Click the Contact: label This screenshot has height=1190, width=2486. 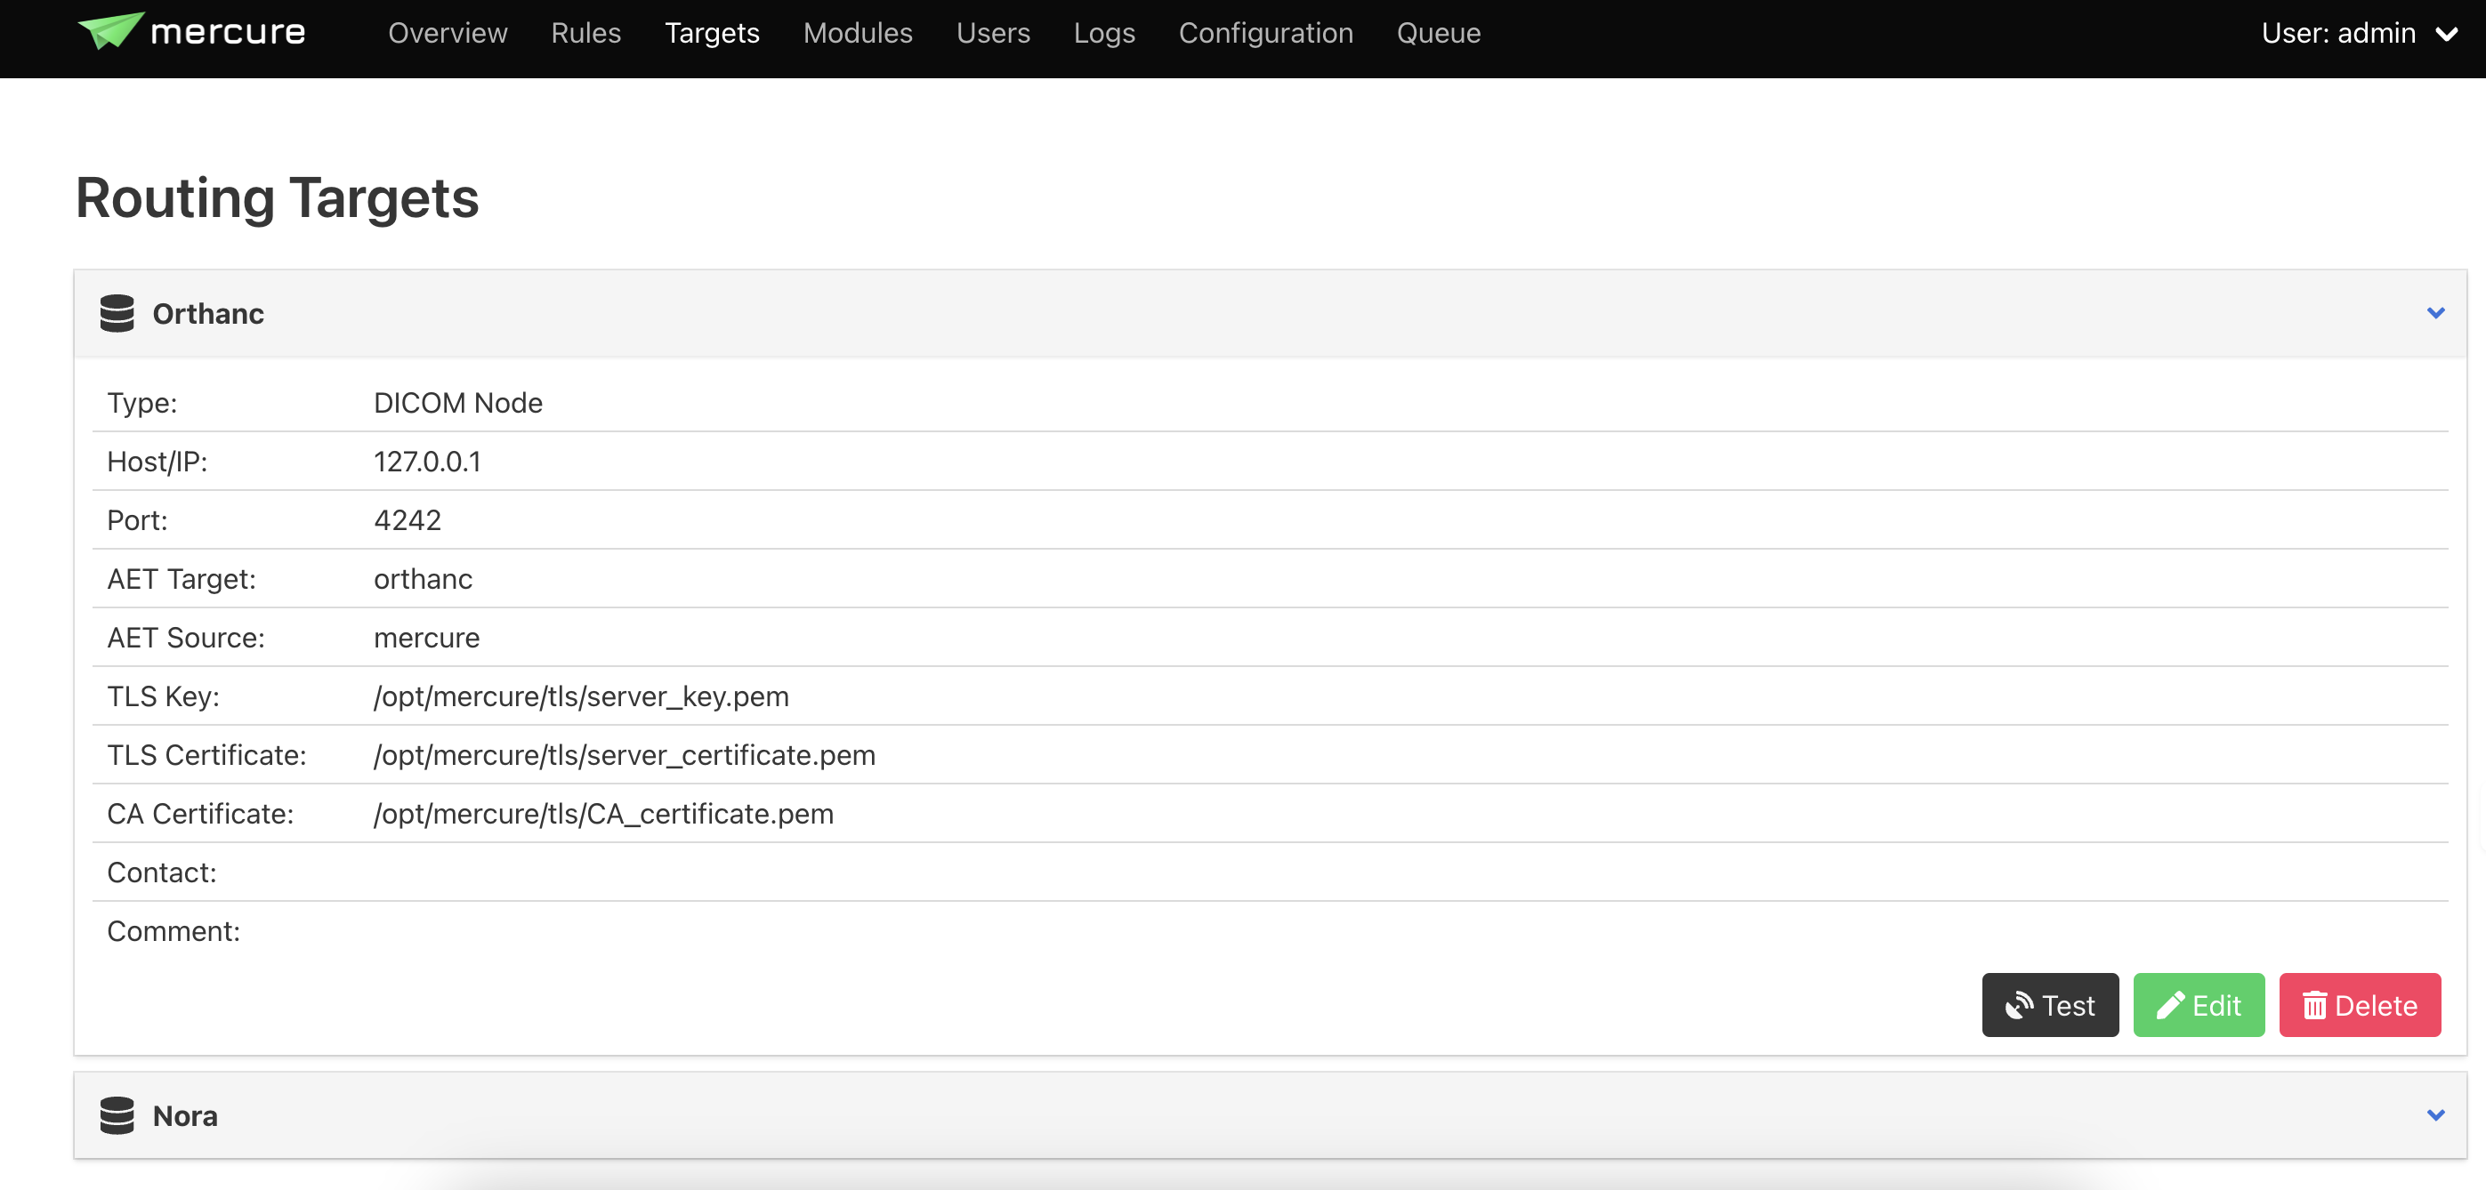tap(162, 872)
